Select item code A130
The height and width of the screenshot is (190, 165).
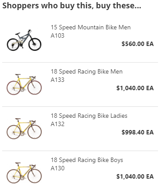[57, 168]
